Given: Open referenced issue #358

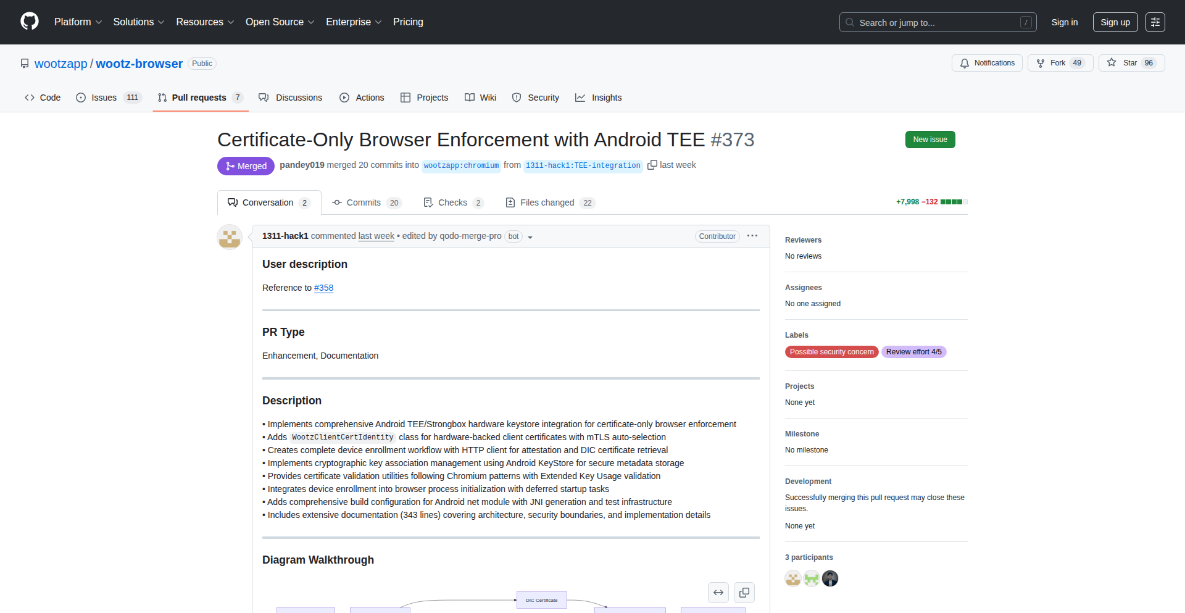Looking at the screenshot, I should pyautogui.click(x=323, y=288).
